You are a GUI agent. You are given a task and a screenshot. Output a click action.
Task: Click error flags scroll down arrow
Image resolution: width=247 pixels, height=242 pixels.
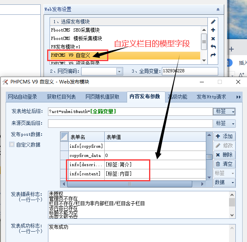[232, 215]
